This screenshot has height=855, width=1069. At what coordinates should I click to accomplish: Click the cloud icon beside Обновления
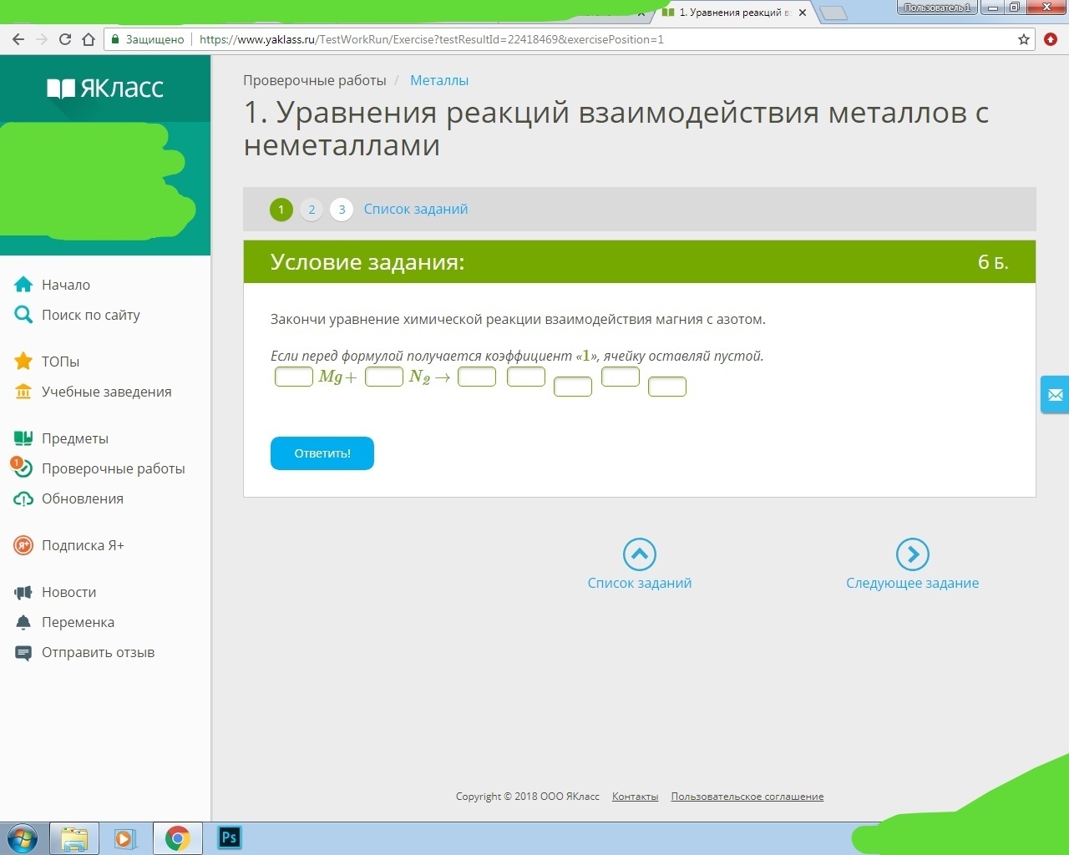click(23, 498)
